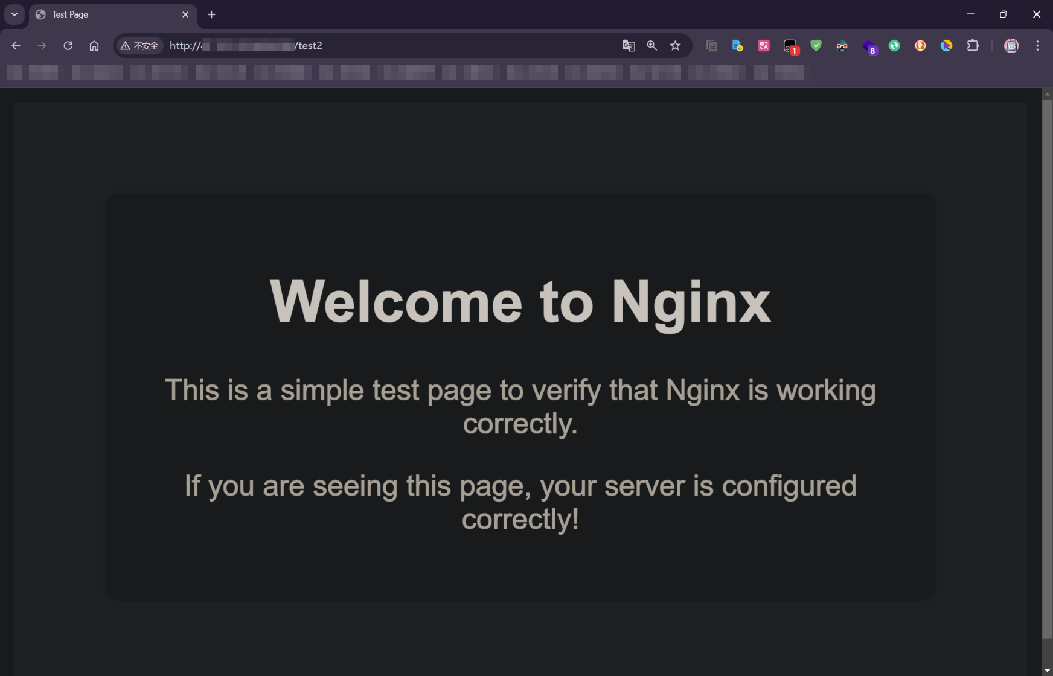
Task: Reload the current page
Action: pyautogui.click(x=68, y=46)
